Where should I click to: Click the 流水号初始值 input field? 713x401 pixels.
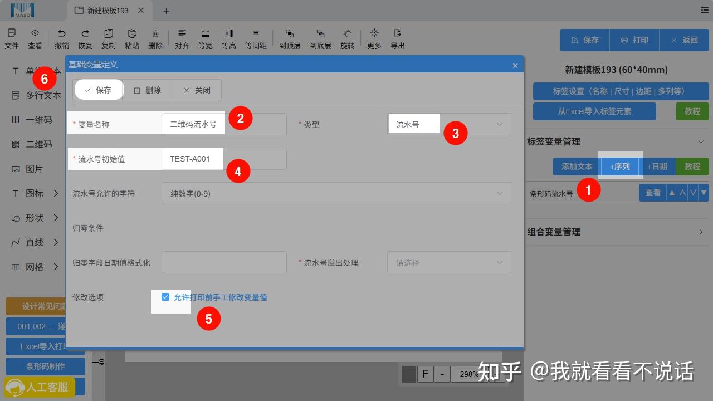pyautogui.click(x=224, y=159)
